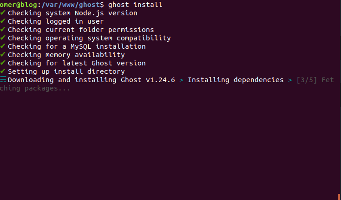The height and width of the screenshot is (200, 341).
Task: Click the orange scrollbar handle at bottom right
Action: click(x=339, y=197)
